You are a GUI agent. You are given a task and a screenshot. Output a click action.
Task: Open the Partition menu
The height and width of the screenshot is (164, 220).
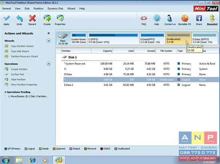pyautogui.click(x=38, y=8)
